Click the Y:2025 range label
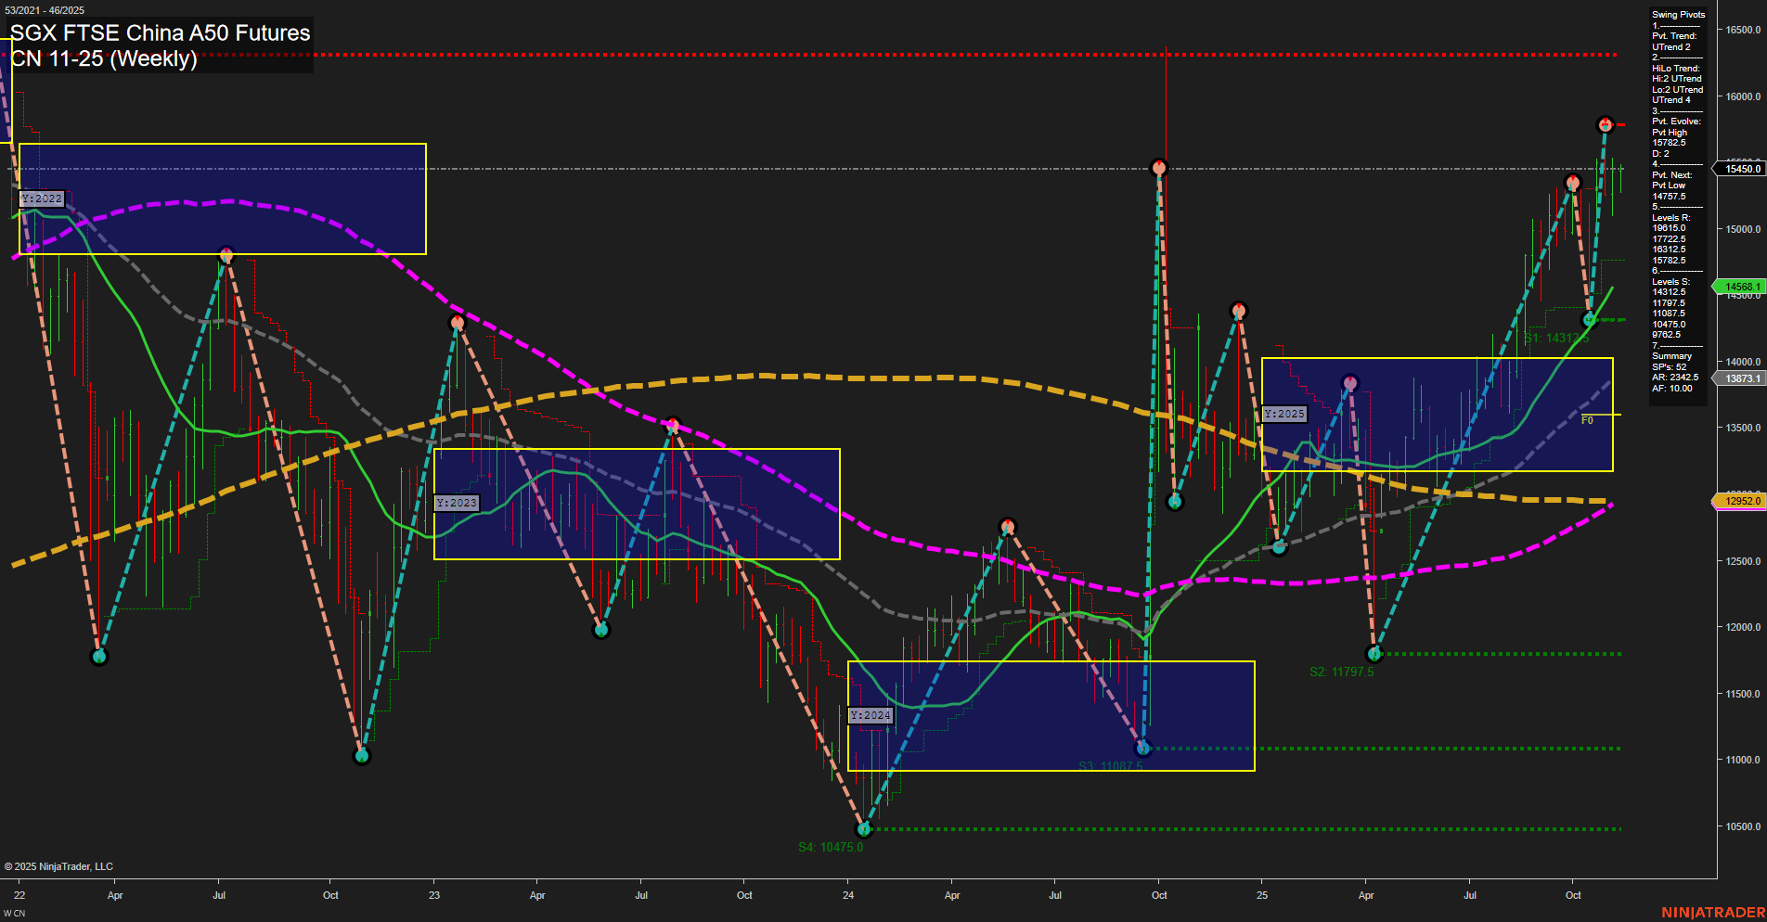1767x922 pixels. point(1285,415)
